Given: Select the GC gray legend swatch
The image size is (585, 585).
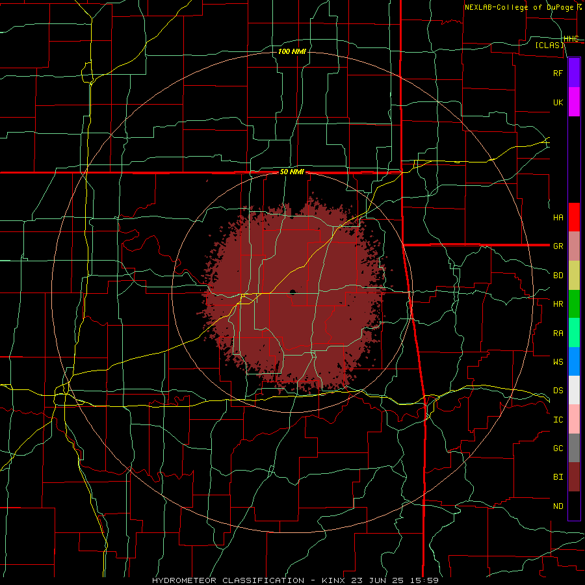Looking at the screenshot, I should click(x=574, y=448).
